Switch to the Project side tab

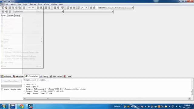point(4,15)
